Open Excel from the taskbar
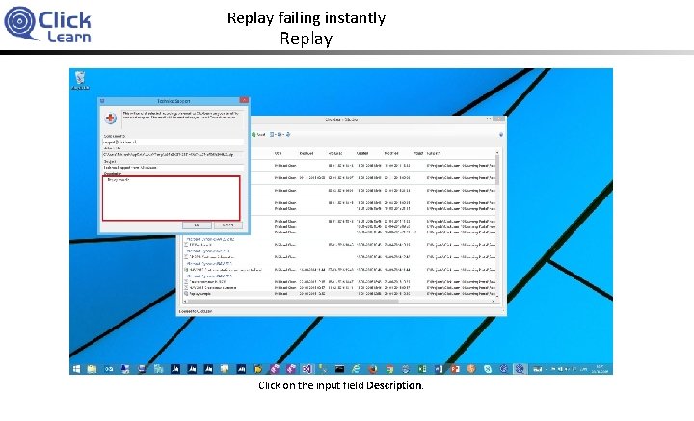The image size is (694, 421). [x=422, y=369]
